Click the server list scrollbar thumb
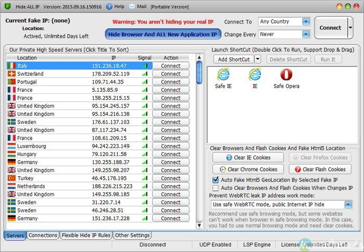Viewport: 364px width, 252px height. 199,72
